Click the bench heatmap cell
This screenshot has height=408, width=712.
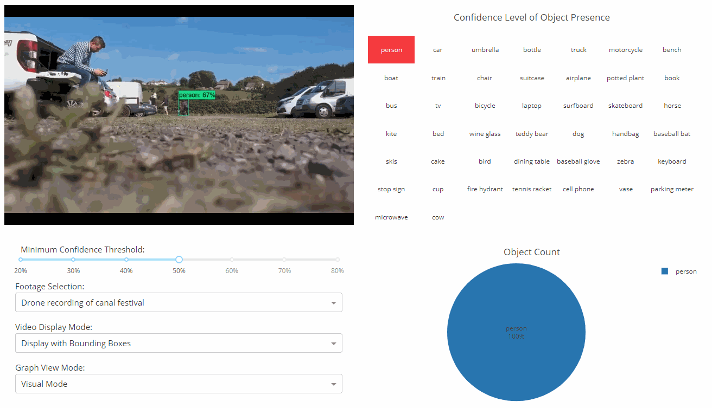[x=672, y=50]
